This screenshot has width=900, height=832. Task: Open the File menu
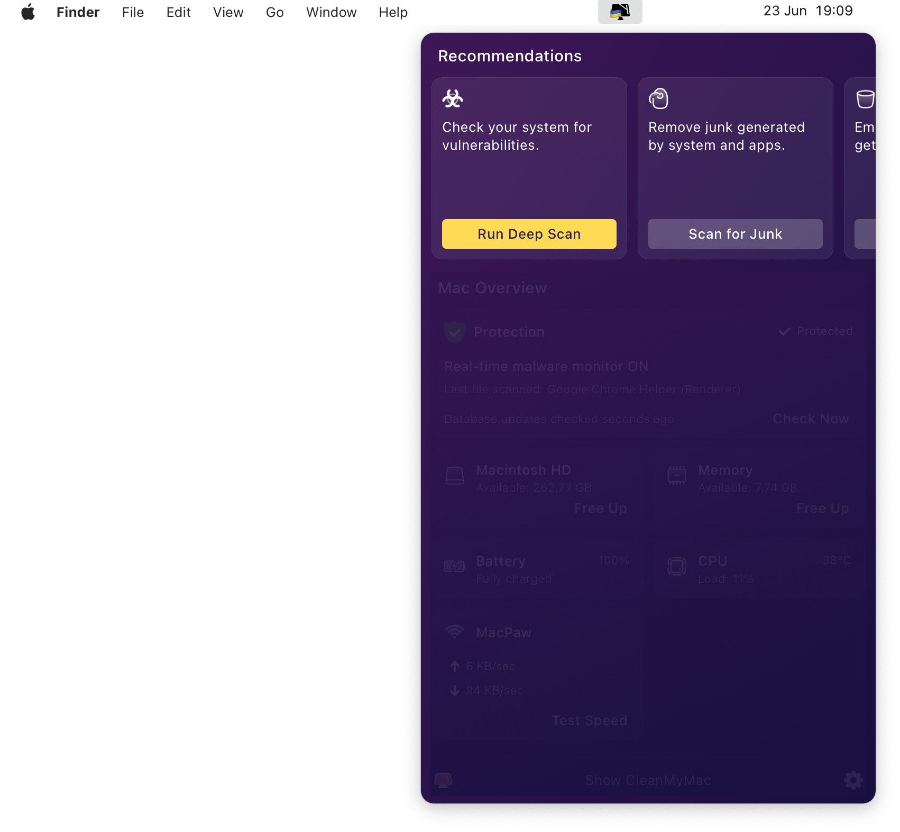point(133,12)
